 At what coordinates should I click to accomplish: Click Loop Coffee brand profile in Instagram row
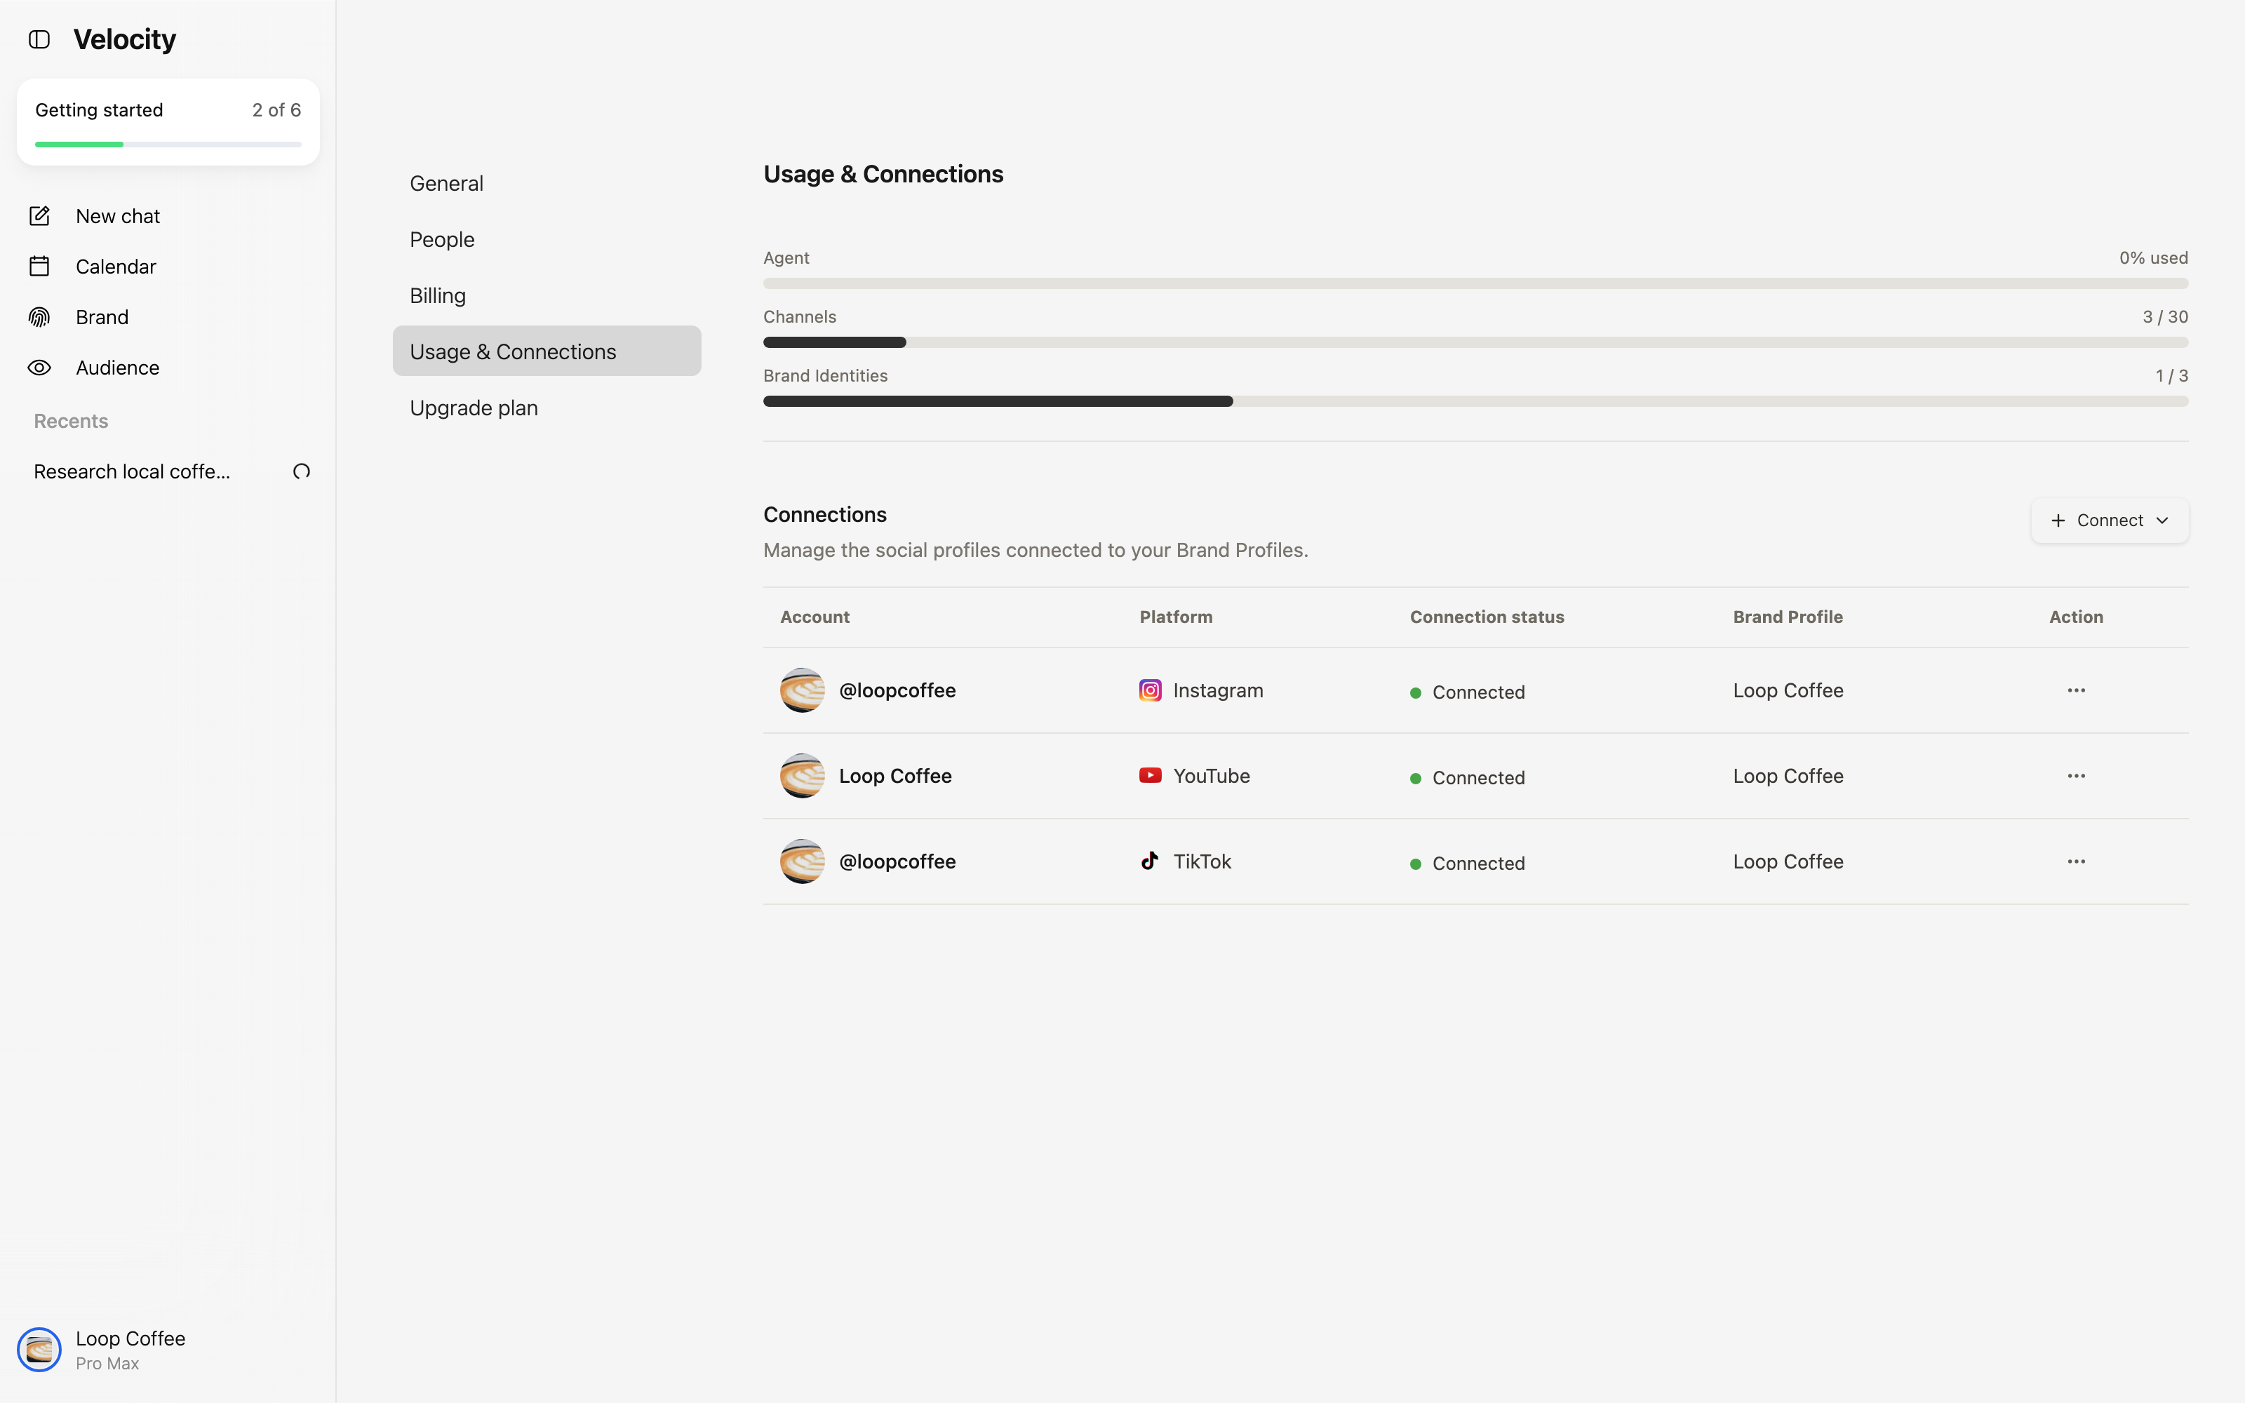1788,690
